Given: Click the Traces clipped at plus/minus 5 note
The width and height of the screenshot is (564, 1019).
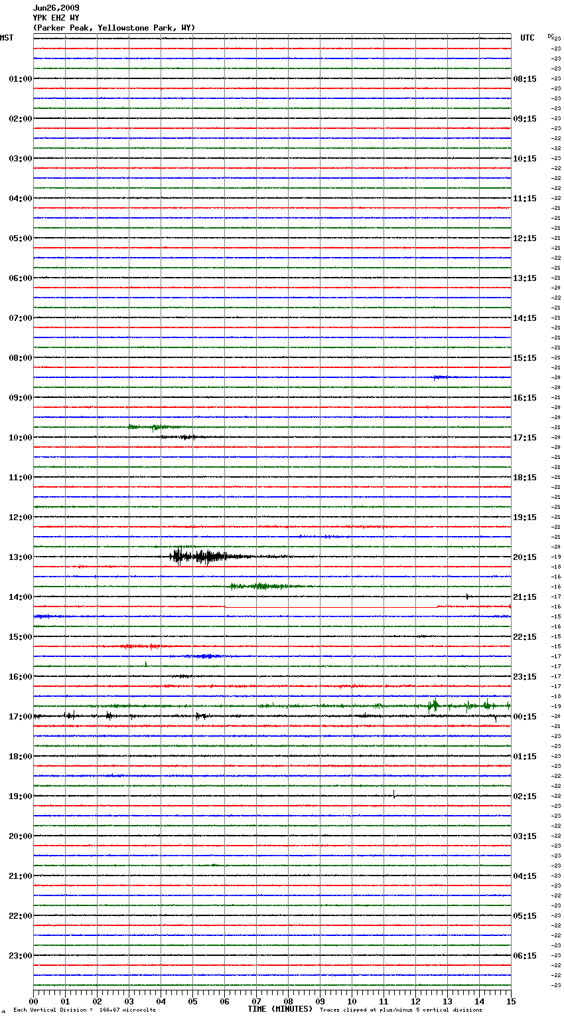Looking at the screenshot, I should tap(401, 1010).
